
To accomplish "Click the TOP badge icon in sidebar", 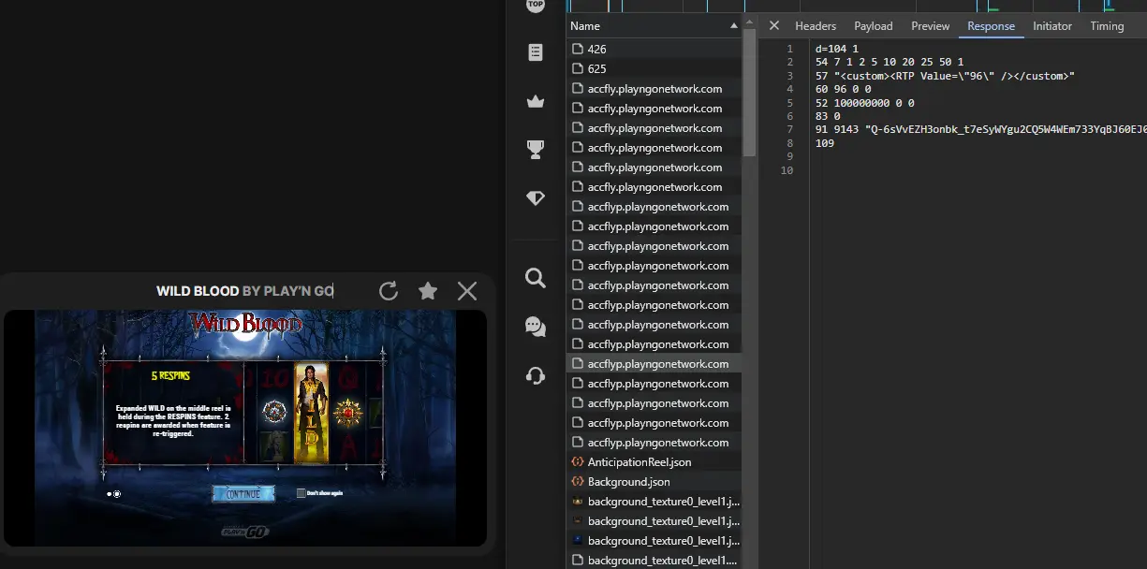I will (536, 6).
